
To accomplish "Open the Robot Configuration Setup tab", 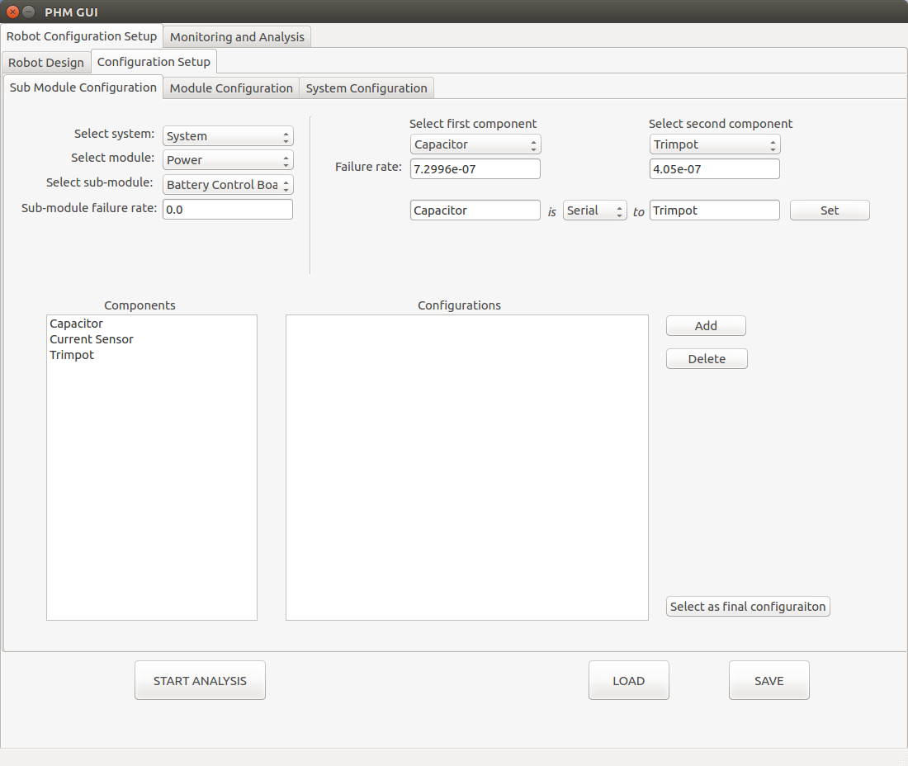I will pyautogui.click(x=82, y=36).
